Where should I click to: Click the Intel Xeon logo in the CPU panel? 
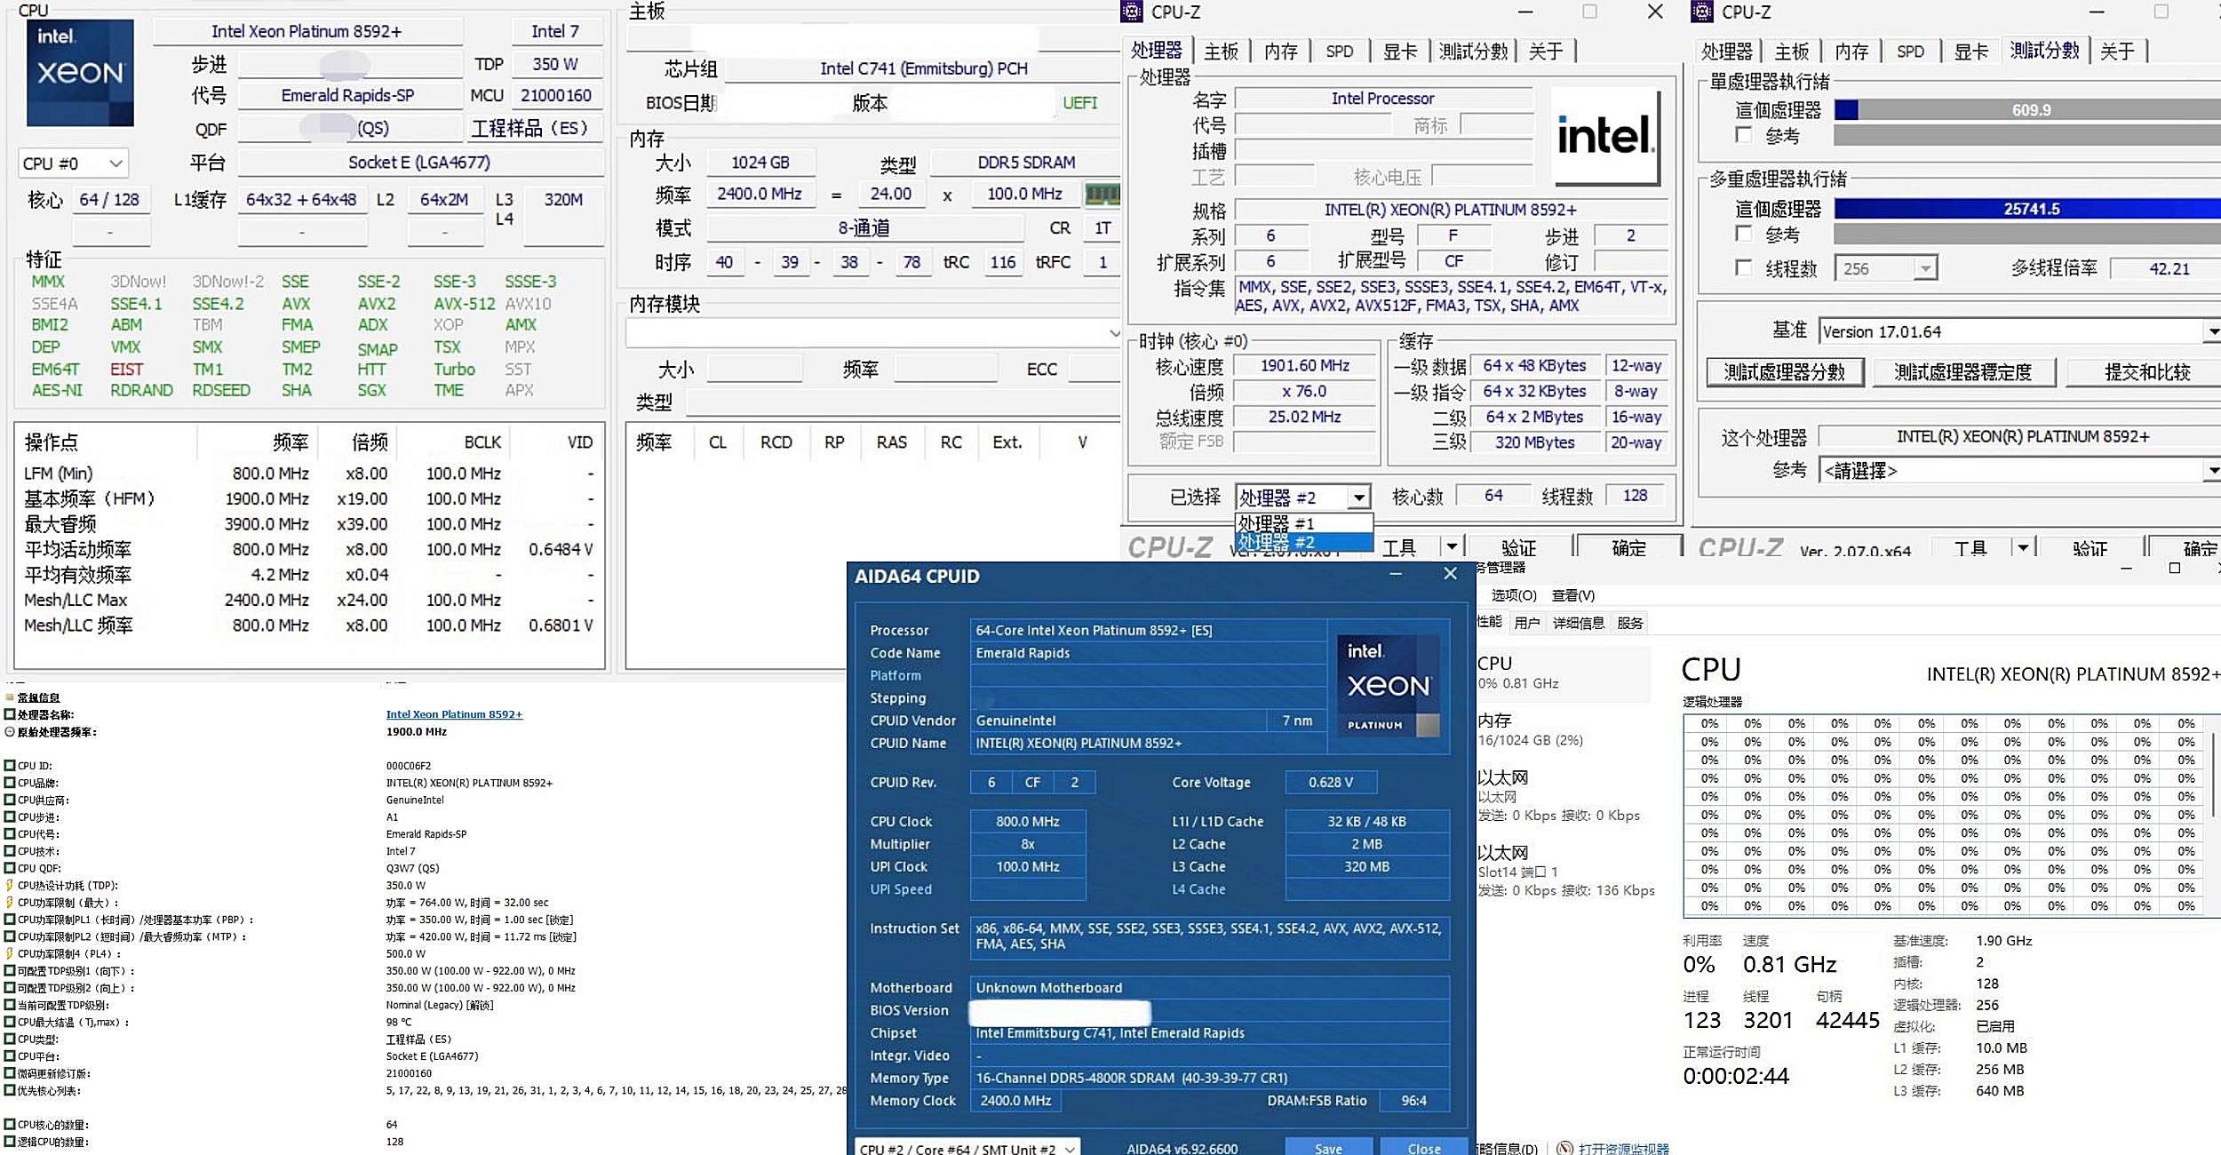pos(80,72)
